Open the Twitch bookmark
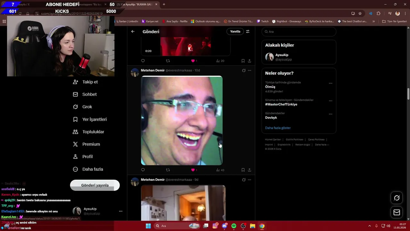Screen dimensions: 410x231 point(263,21)
